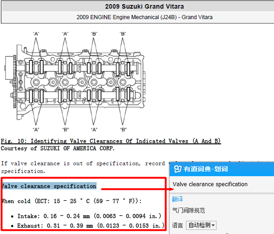Click the engine cylinder head diagram

click(75, 81)
